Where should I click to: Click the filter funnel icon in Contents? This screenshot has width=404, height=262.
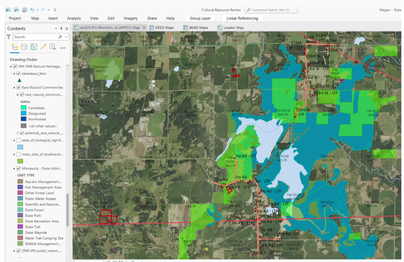click(9, 37)
